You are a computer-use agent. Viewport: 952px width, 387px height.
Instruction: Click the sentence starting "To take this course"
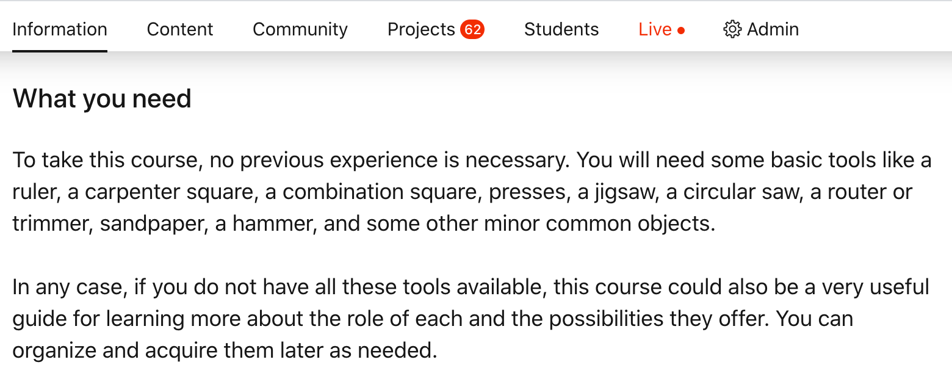292,160
